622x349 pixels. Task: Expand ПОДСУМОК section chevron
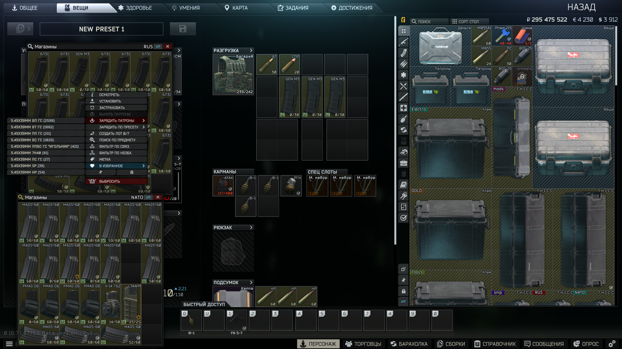251,283
